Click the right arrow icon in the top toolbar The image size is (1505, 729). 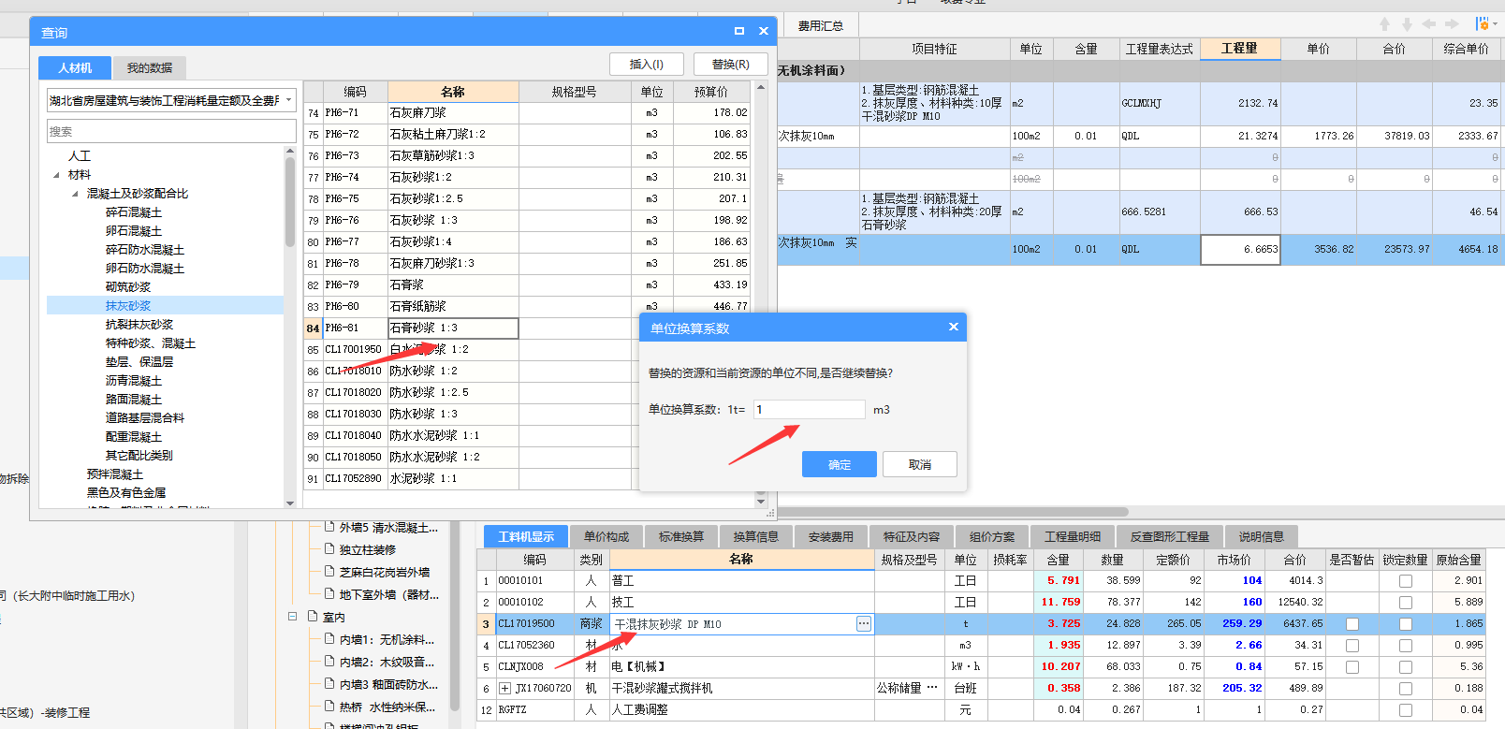(x=1452, y=24)
